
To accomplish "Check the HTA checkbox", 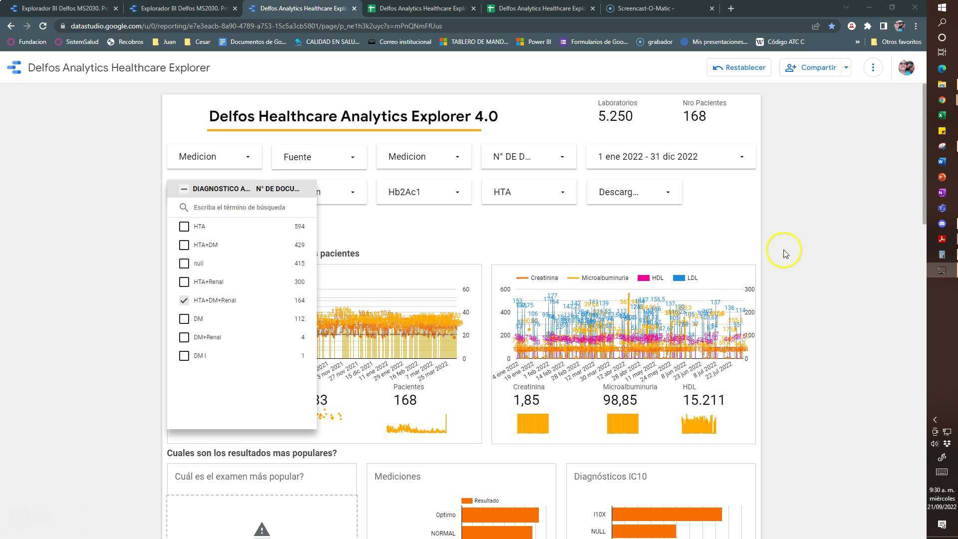I will [184, 227].
